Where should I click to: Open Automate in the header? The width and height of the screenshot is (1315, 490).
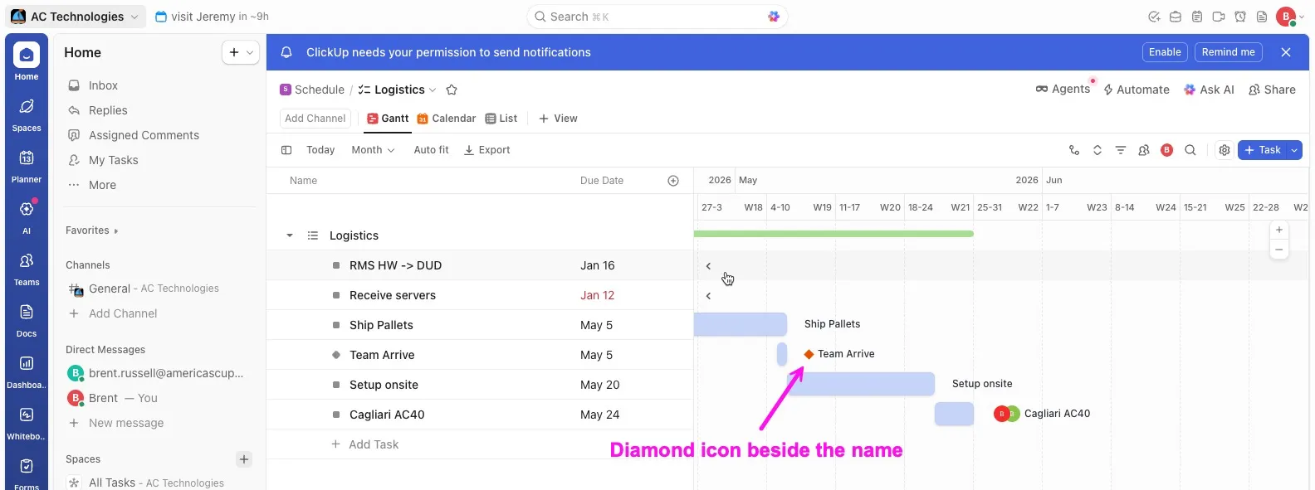(1136, 90)
